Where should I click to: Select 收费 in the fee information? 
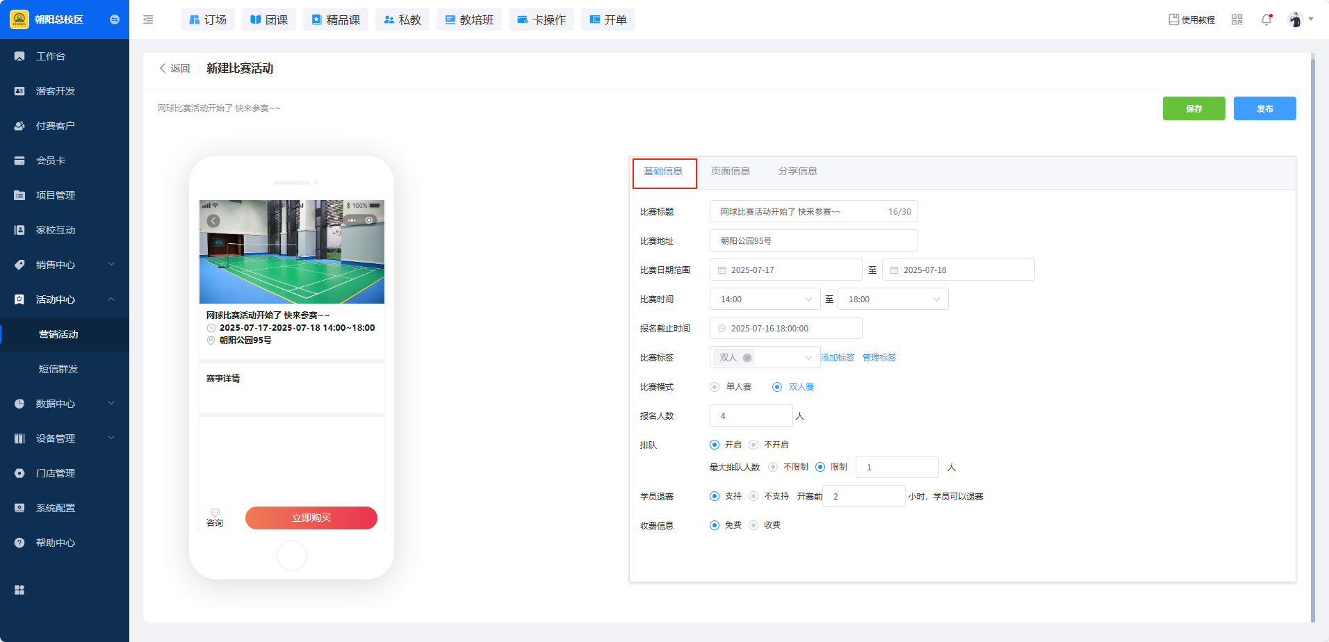[x=753, y=525]
